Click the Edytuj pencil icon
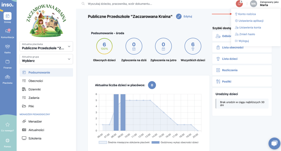The height and width of the screenshot is (151, 281). pos(178,16)
